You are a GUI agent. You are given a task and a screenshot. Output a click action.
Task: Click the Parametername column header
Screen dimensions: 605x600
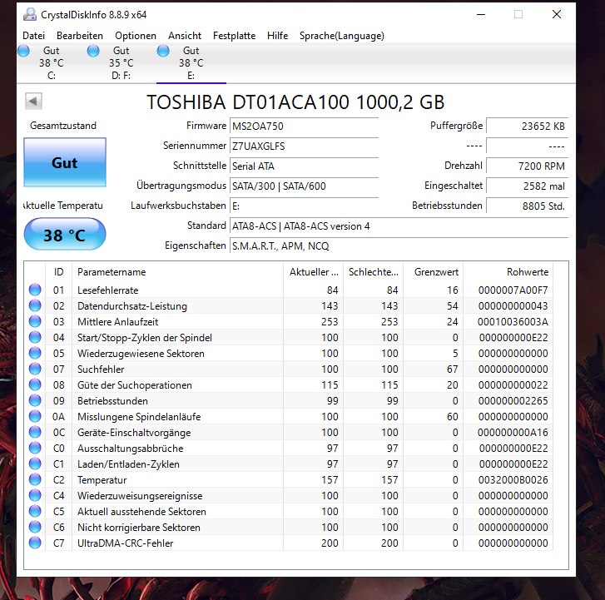click(x=177, y=272)
